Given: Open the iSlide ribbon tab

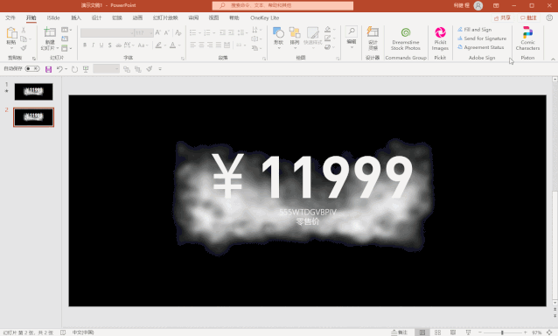Looking at the screenshot, I should coord(53,17).
